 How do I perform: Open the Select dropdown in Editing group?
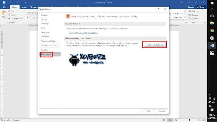pos(193,19)
